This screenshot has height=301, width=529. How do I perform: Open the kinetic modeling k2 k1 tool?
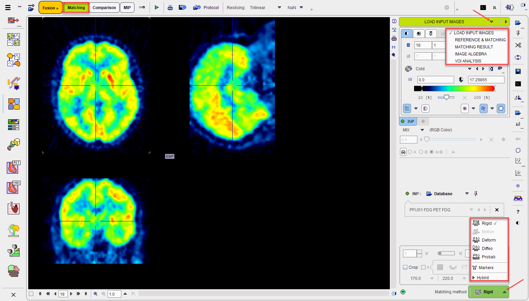point(14,39)
